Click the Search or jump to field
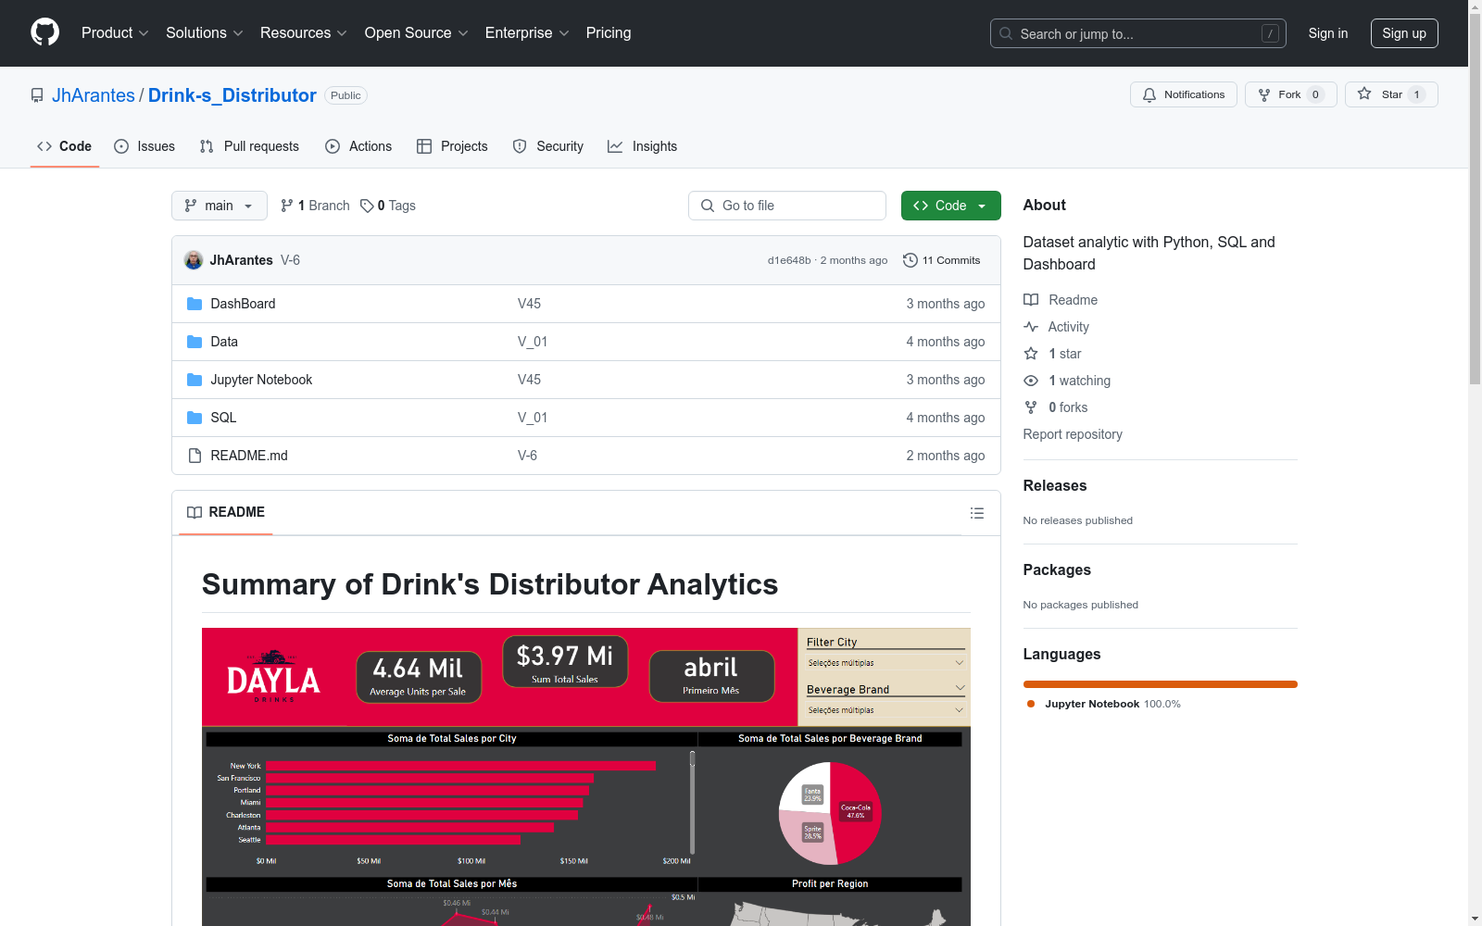The image size is (1482, 926). click(1138, 33)
